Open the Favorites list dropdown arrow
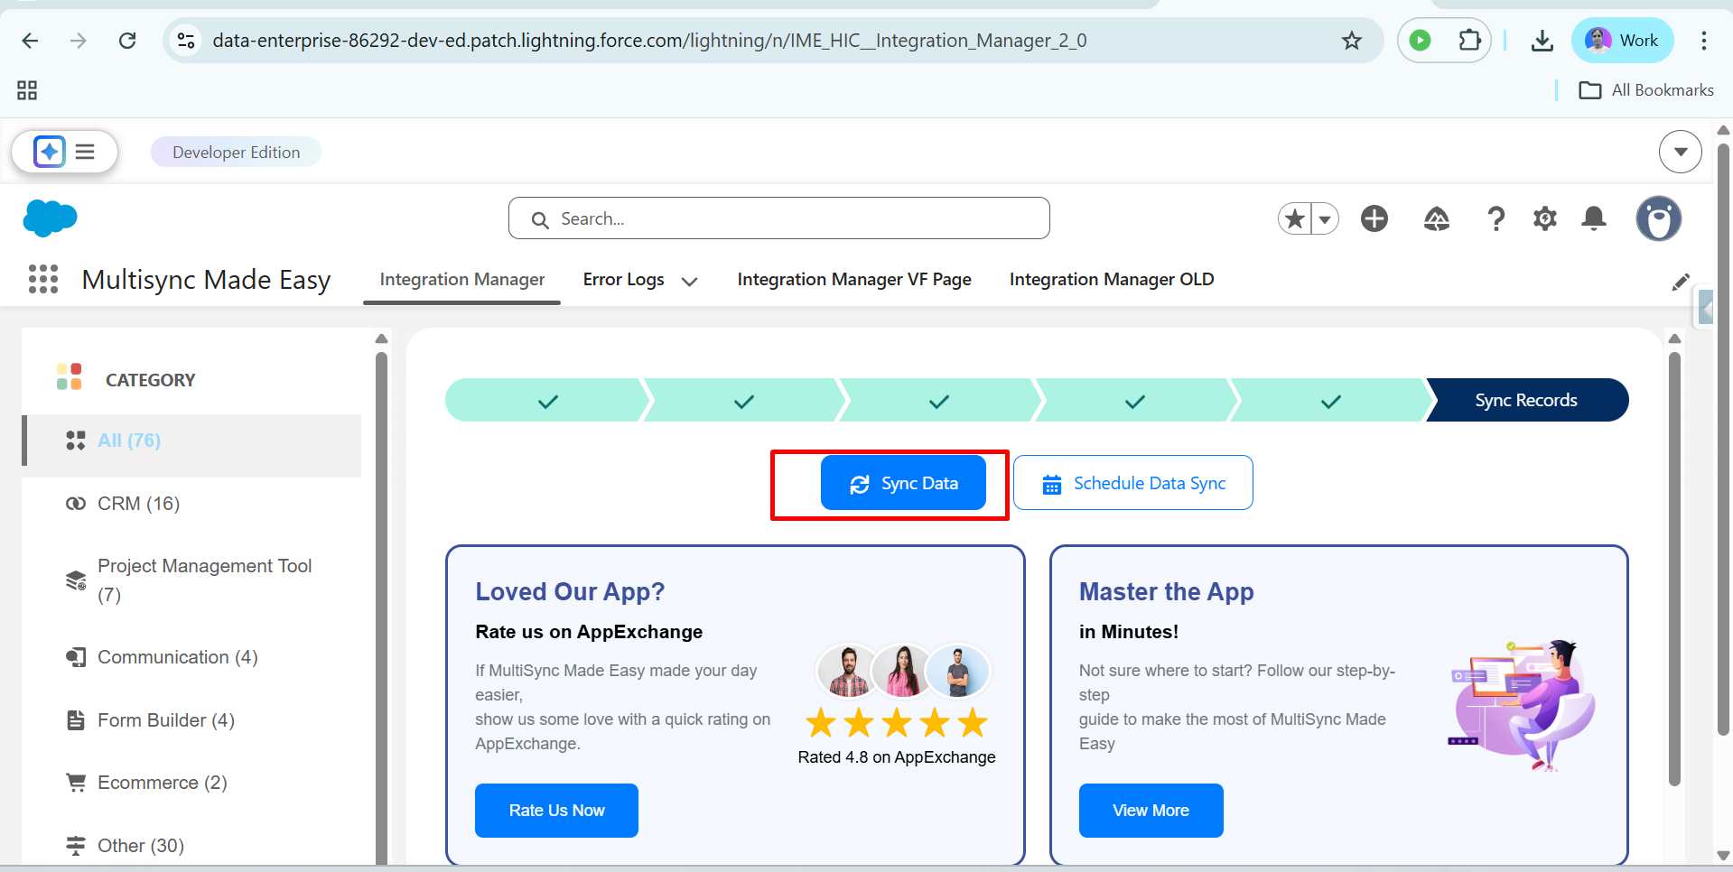Screen dimensions: 1733x872 [x=1325, y=218]
